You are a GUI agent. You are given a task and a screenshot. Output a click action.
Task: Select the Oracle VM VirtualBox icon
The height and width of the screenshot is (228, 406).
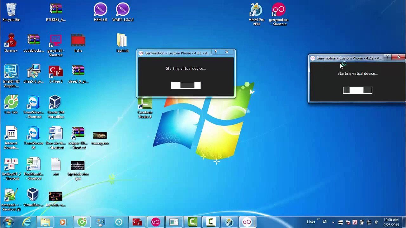point(56,107)
